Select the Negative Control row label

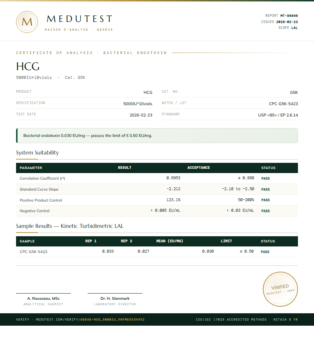(x=35, y=211)
